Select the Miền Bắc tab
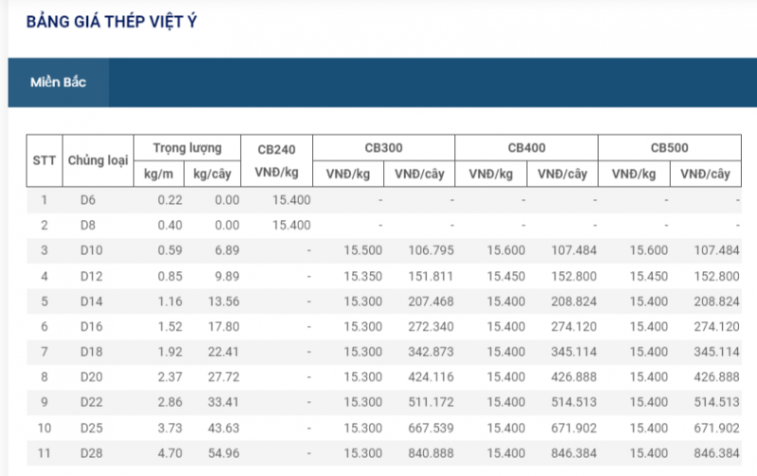 [59, 83]
